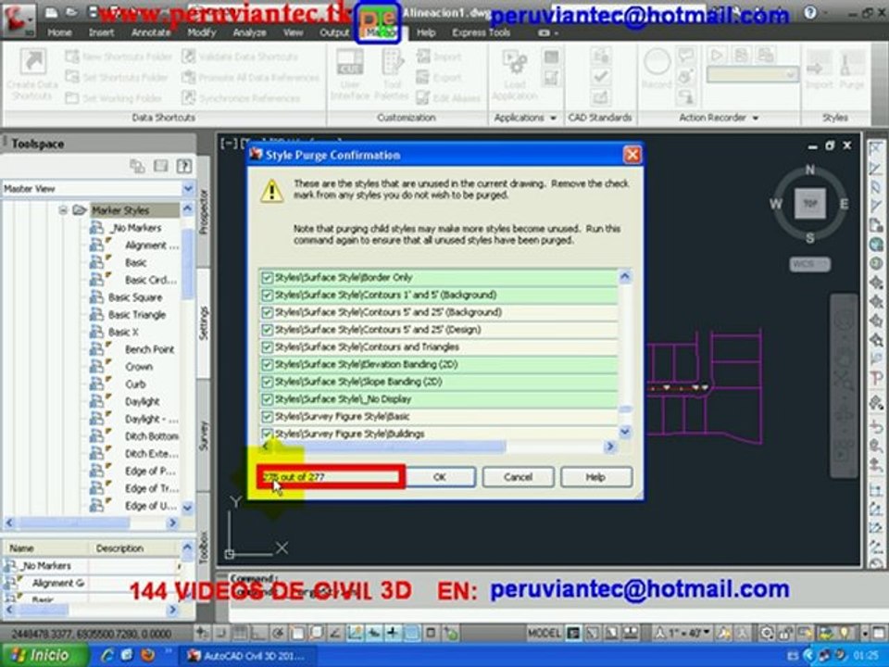Open the Home ribbon tab

[59, 32]
